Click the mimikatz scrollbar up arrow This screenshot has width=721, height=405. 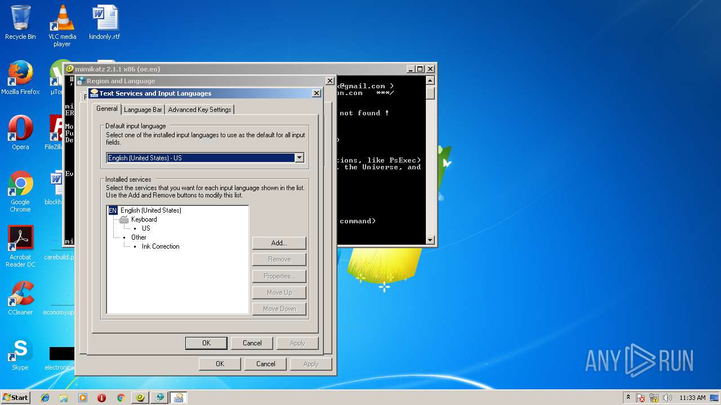(430, 80)
